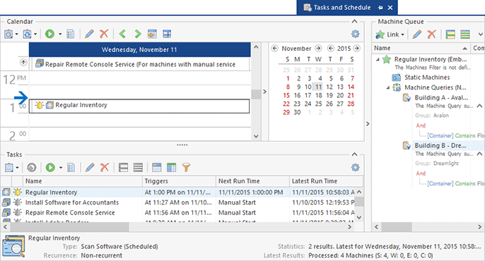Click the Calendar task results report icon
This screenshot has height=261, width=485.
click(71, 34)
